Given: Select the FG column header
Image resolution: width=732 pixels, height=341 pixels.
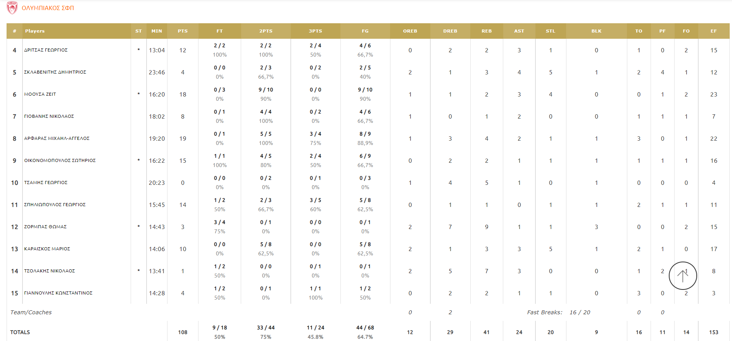Looking at the screenshot, I should point(365,31).
